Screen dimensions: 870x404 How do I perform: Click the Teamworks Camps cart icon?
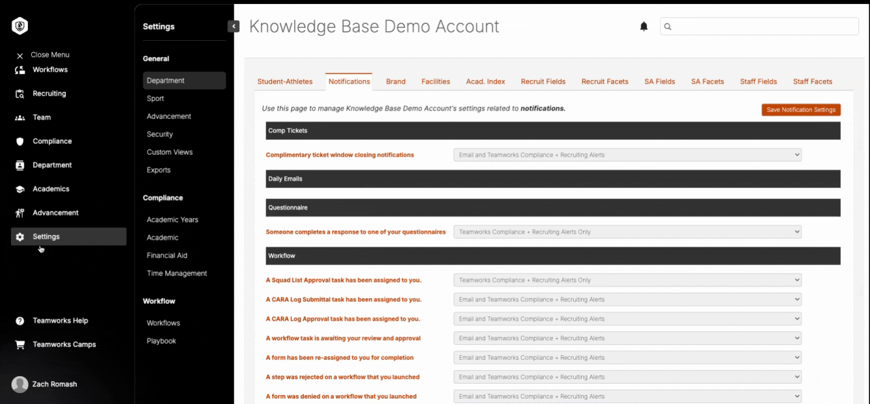tap(20, 344)
